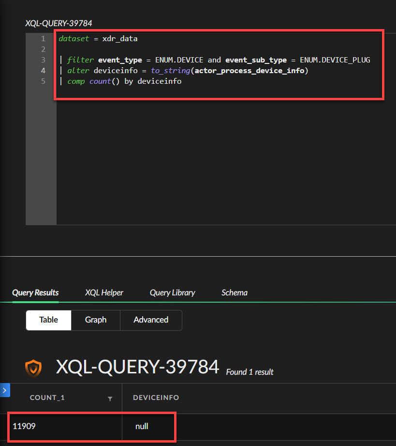Expand the blue side panel arrow

(x=4, y=390)
